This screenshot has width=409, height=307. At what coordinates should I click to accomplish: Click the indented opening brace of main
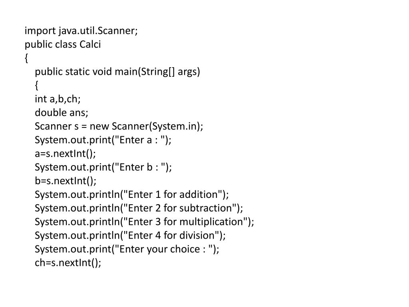click(x=37, y=86)
